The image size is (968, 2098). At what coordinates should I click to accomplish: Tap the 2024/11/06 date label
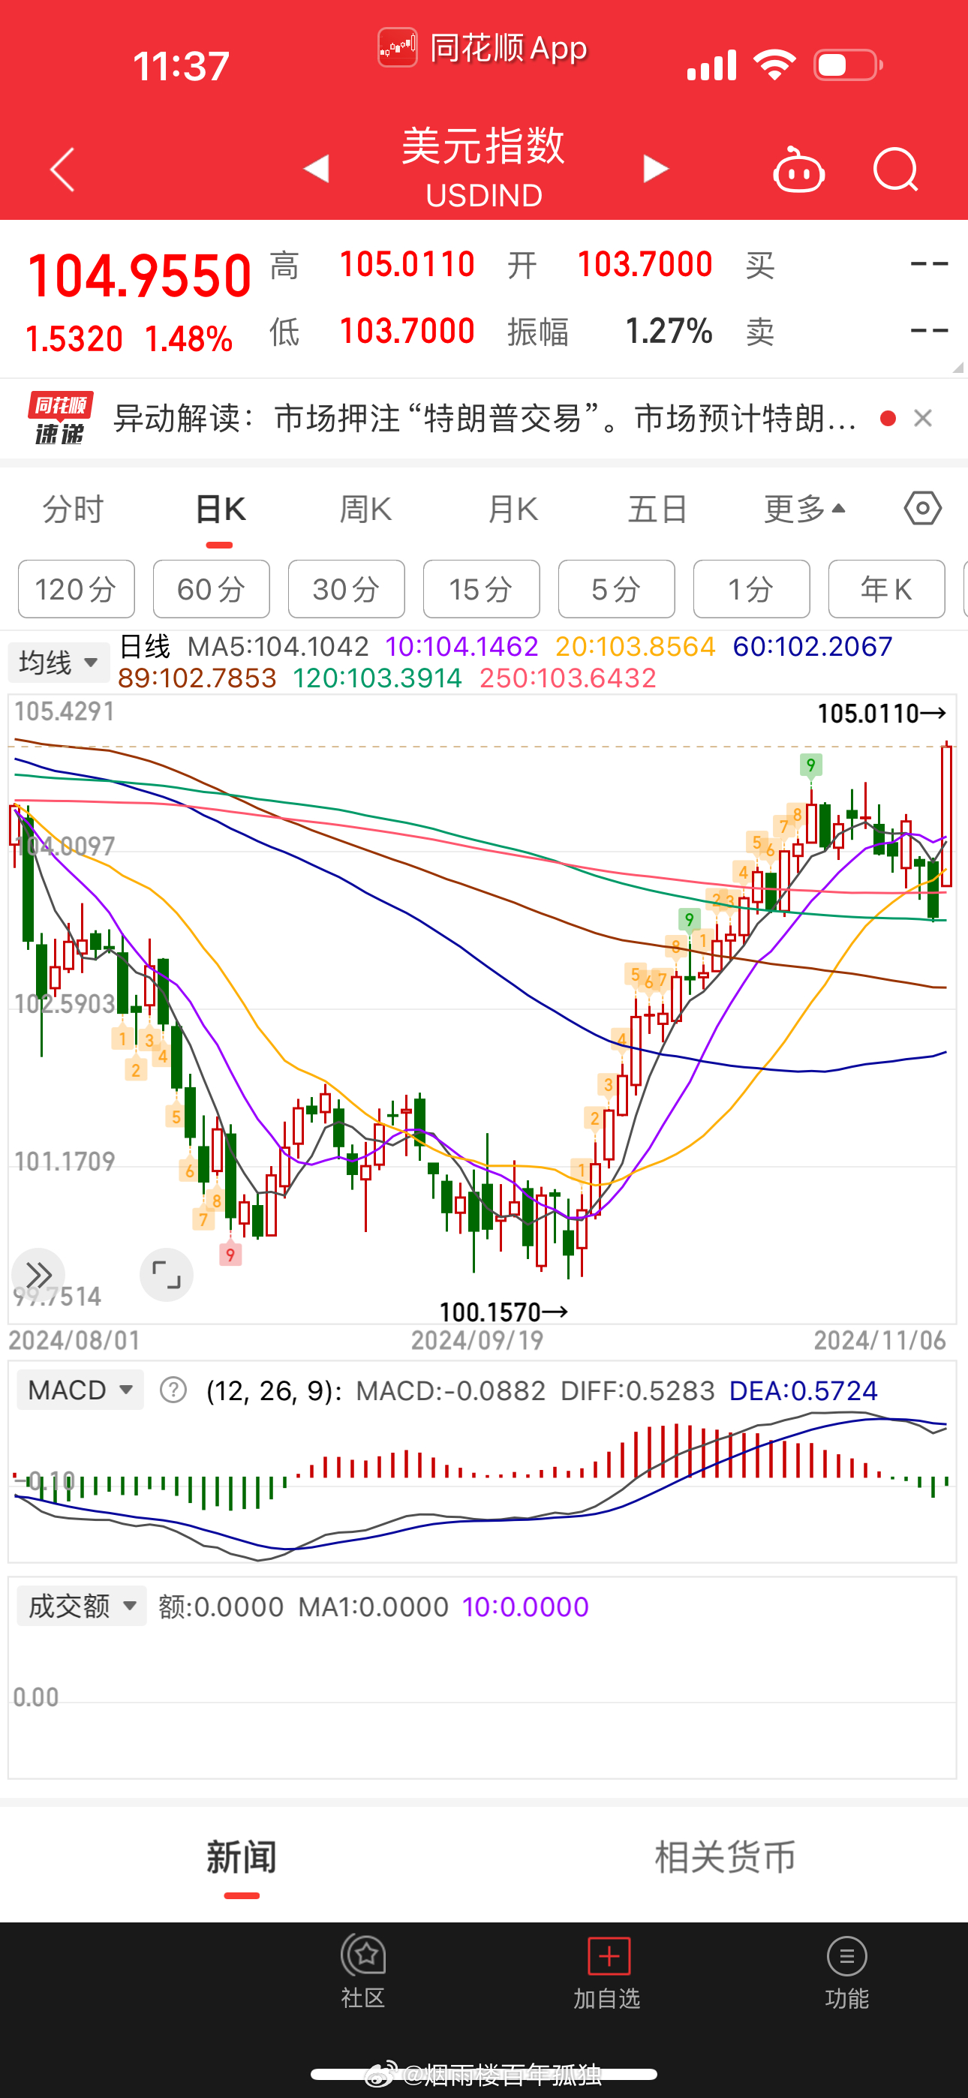pos(880,1339)
